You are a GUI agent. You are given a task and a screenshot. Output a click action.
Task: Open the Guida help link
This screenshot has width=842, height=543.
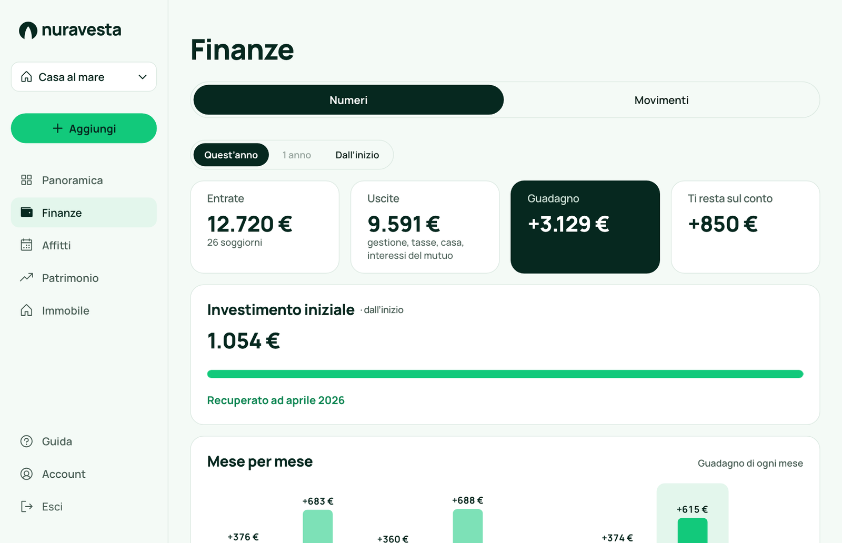tap(84, 441)
